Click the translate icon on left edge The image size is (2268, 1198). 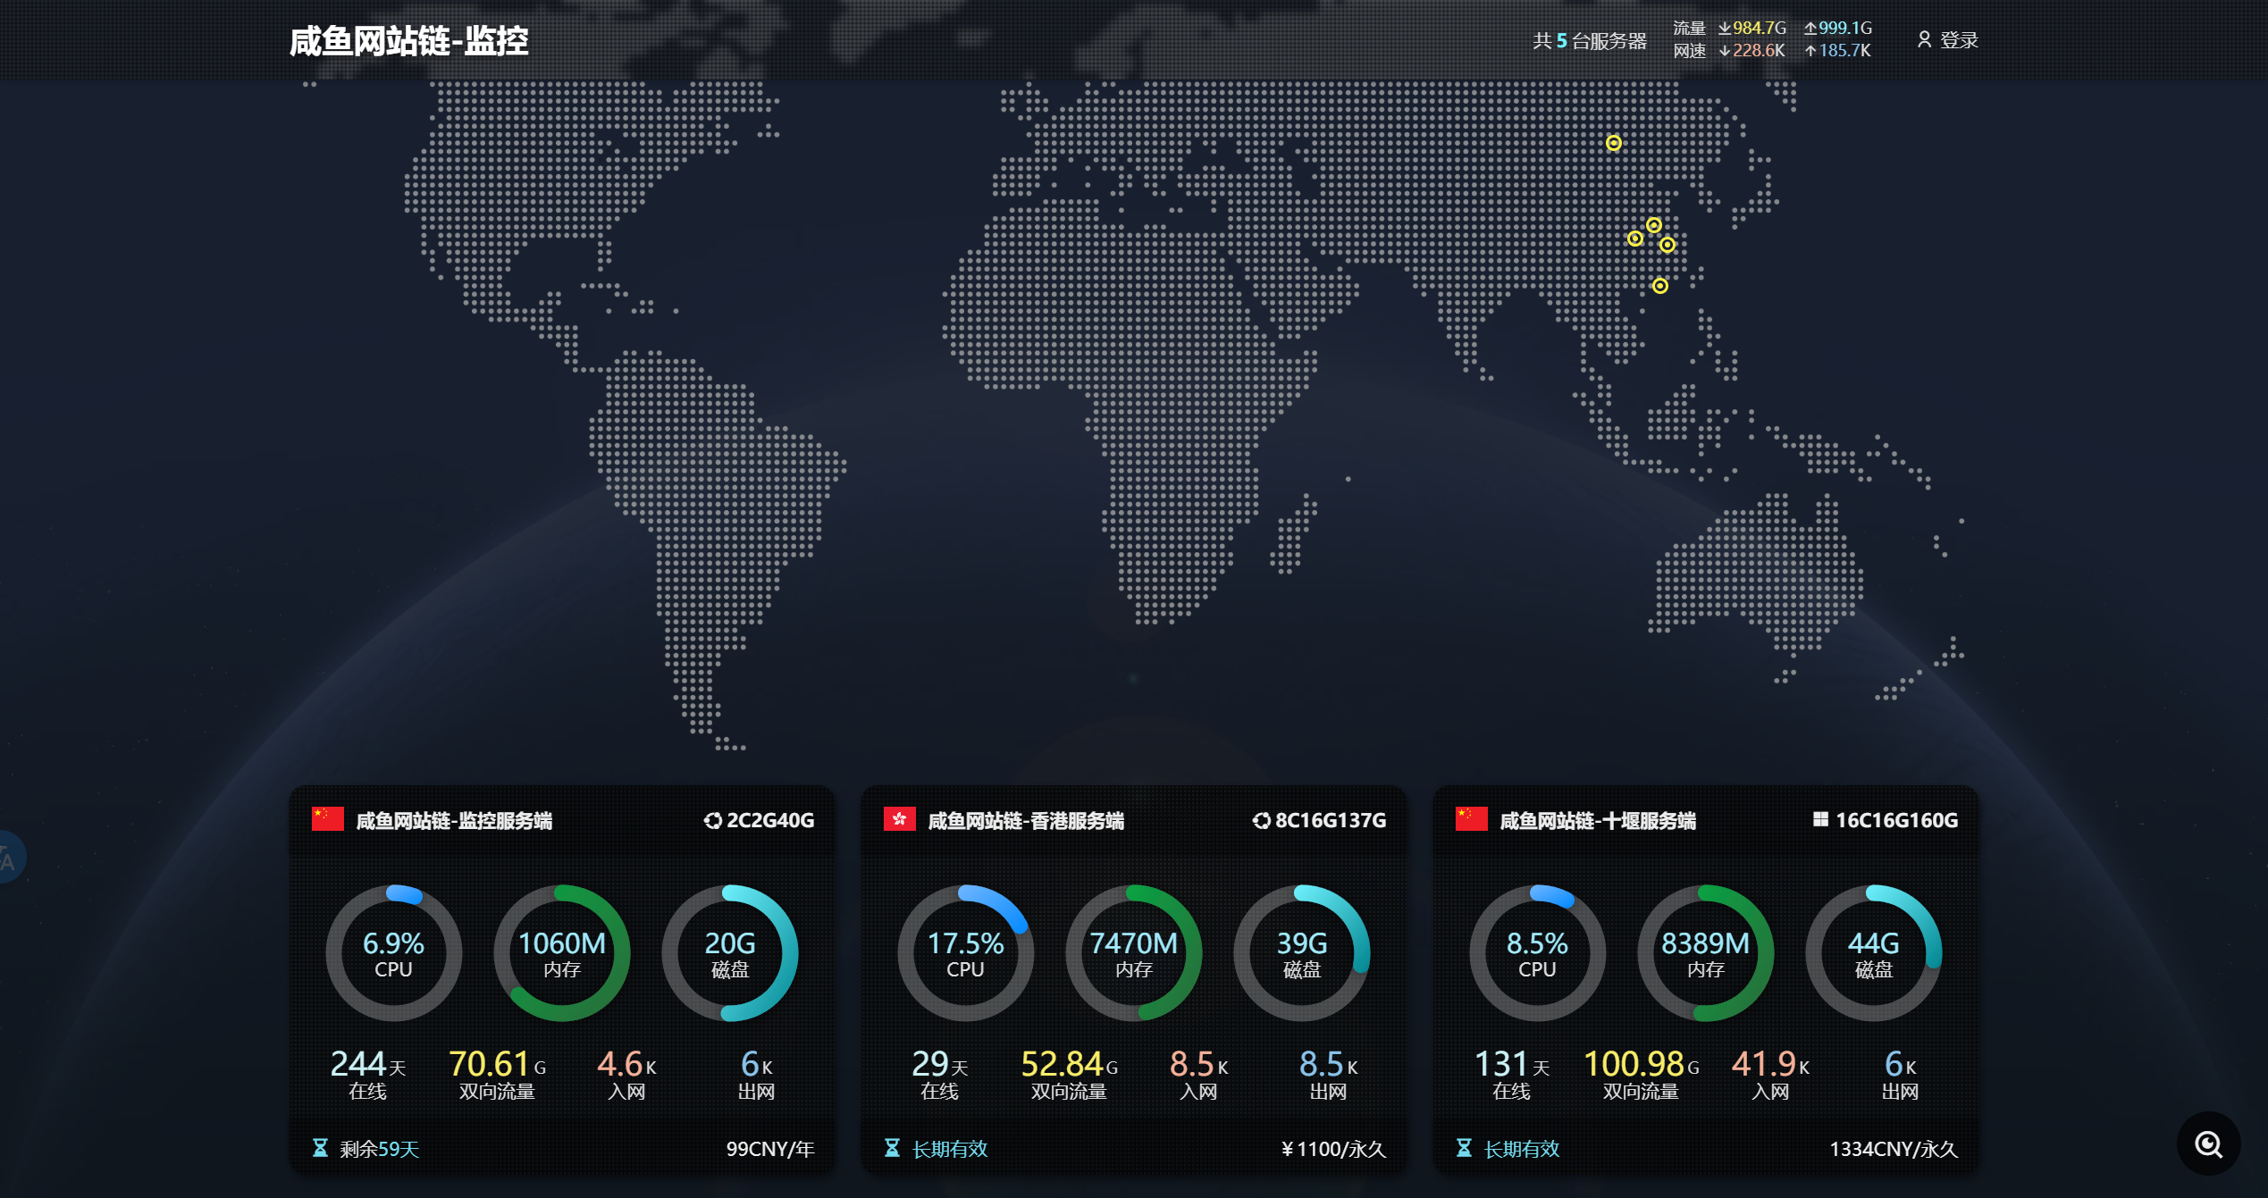point(7,859)
